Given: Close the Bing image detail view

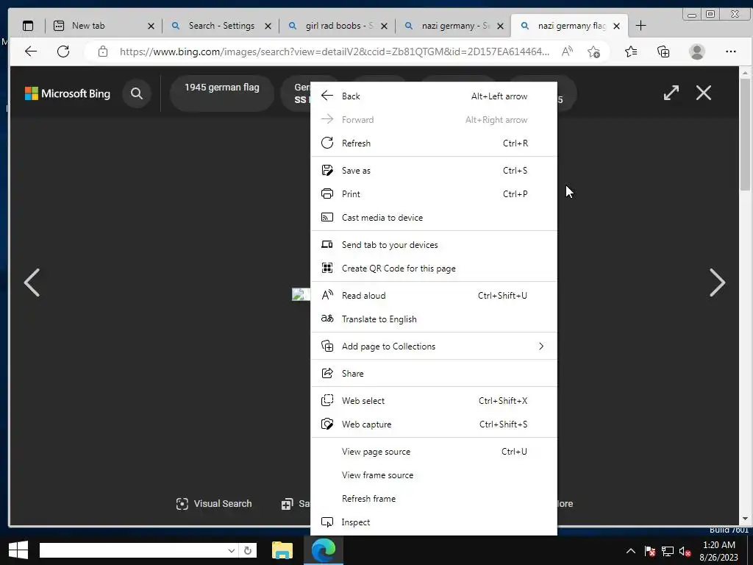Looking at the screenshot, I should click(704, 93).
